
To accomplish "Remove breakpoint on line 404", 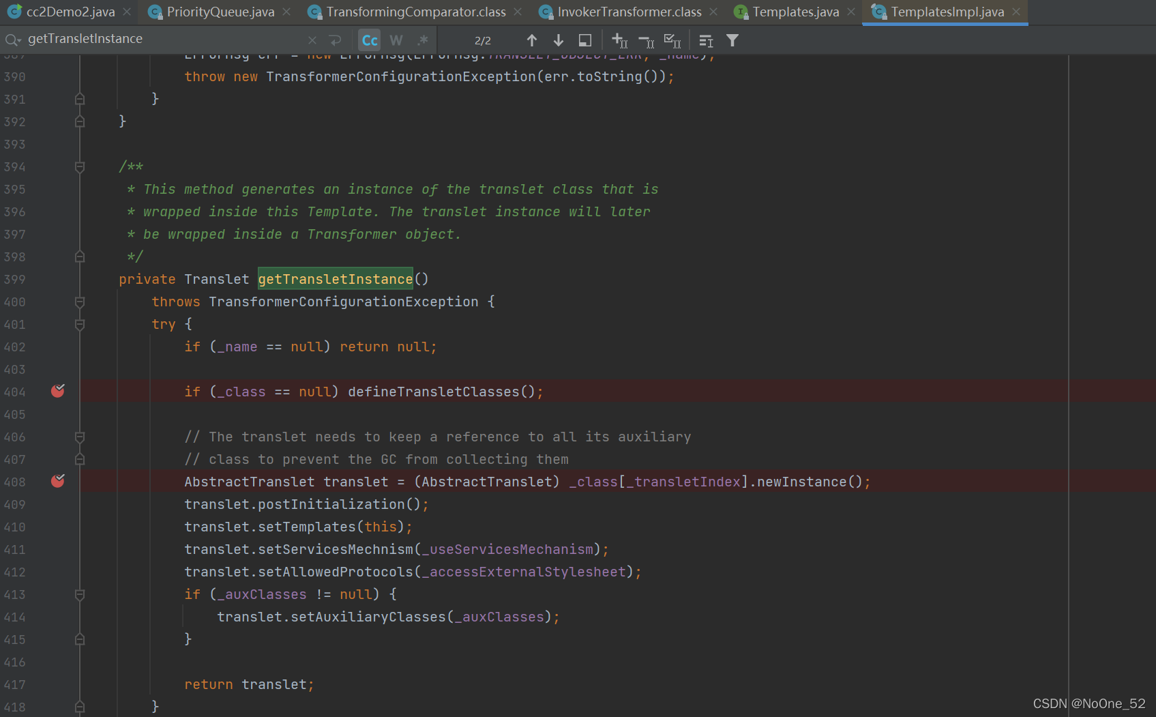I will [58, 391].
